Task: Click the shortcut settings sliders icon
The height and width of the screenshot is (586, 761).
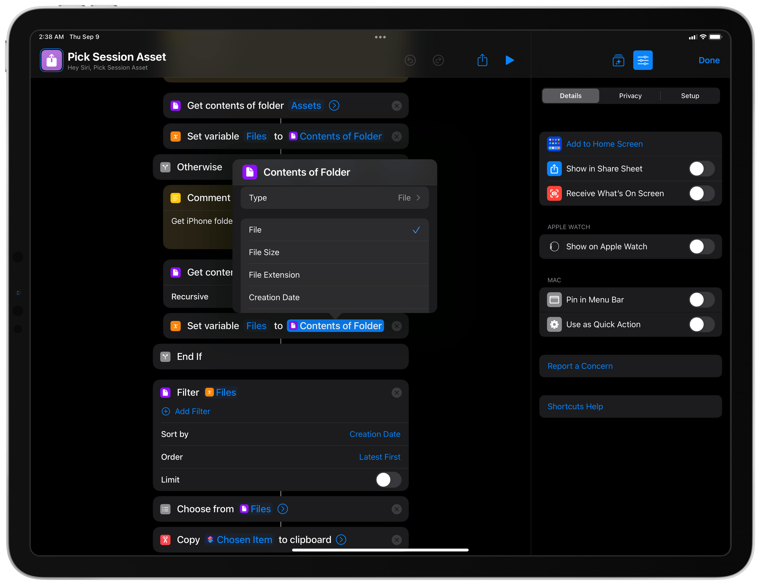Action: coord(642,60)
